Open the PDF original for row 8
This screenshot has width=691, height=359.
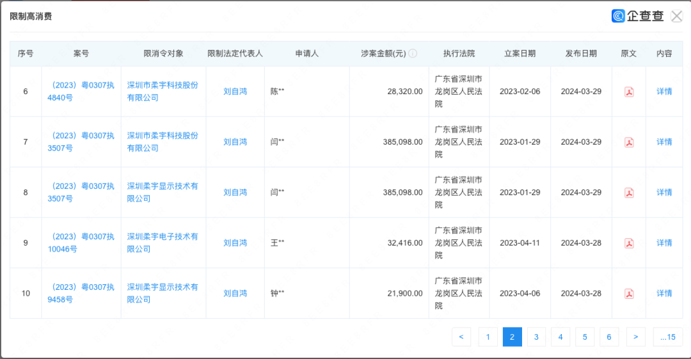(629, 193)
